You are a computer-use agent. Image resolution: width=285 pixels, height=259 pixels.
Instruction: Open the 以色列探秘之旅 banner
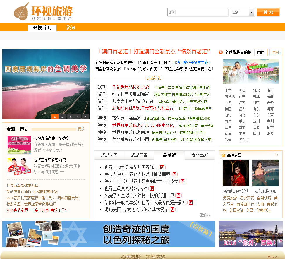pyautogui.click(x=109, y=234)
